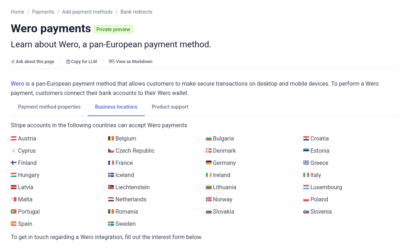Select the Business locations tab

tap(116, 107)
